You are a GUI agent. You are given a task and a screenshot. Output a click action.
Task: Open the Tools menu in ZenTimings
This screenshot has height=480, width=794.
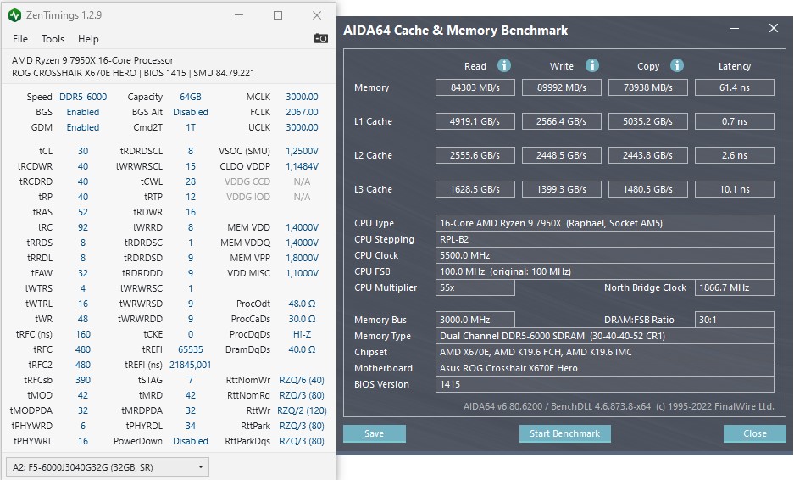[x=53, y=39]
